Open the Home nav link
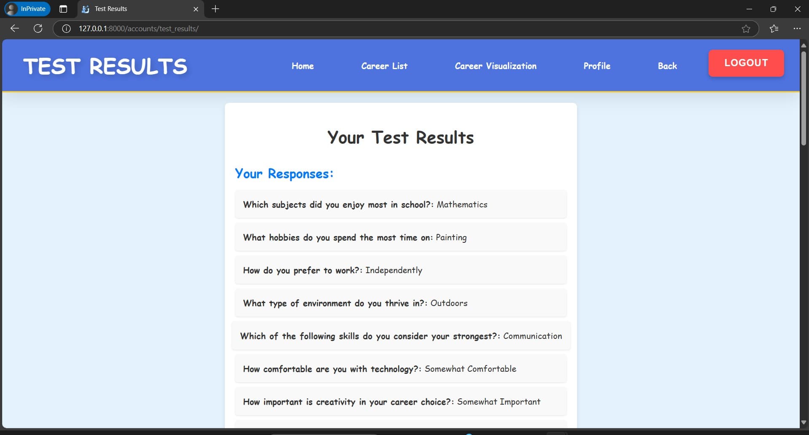The image size is (809, 435). point(302,66)
